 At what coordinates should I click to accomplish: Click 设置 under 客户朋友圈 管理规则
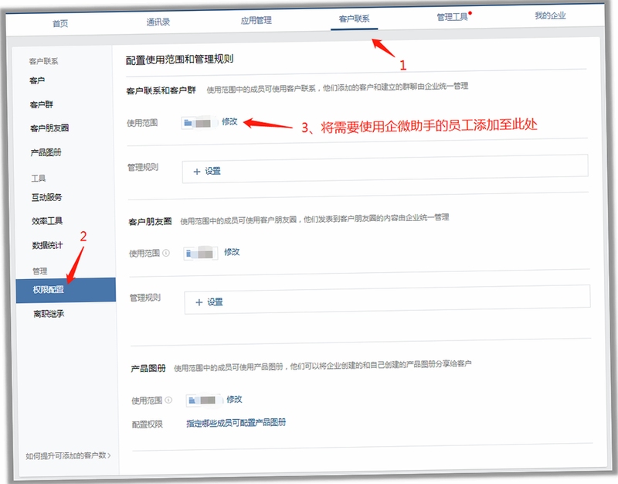point(216,302)
